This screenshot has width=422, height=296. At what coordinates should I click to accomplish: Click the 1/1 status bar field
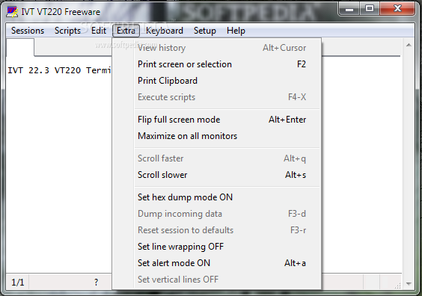(18, 283)
